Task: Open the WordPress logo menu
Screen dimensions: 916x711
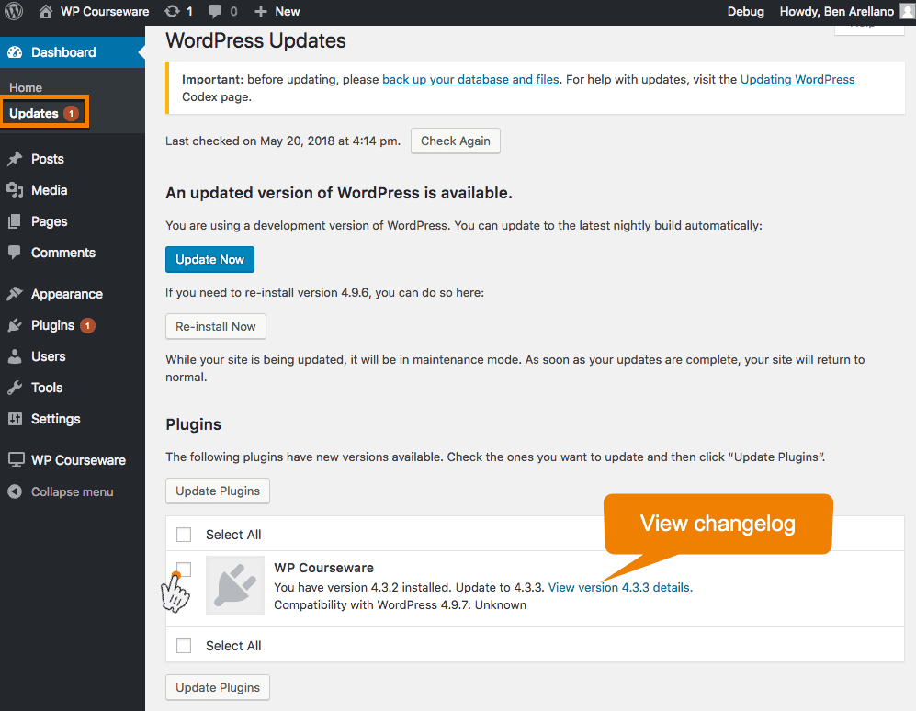Action: pos(14,11)
